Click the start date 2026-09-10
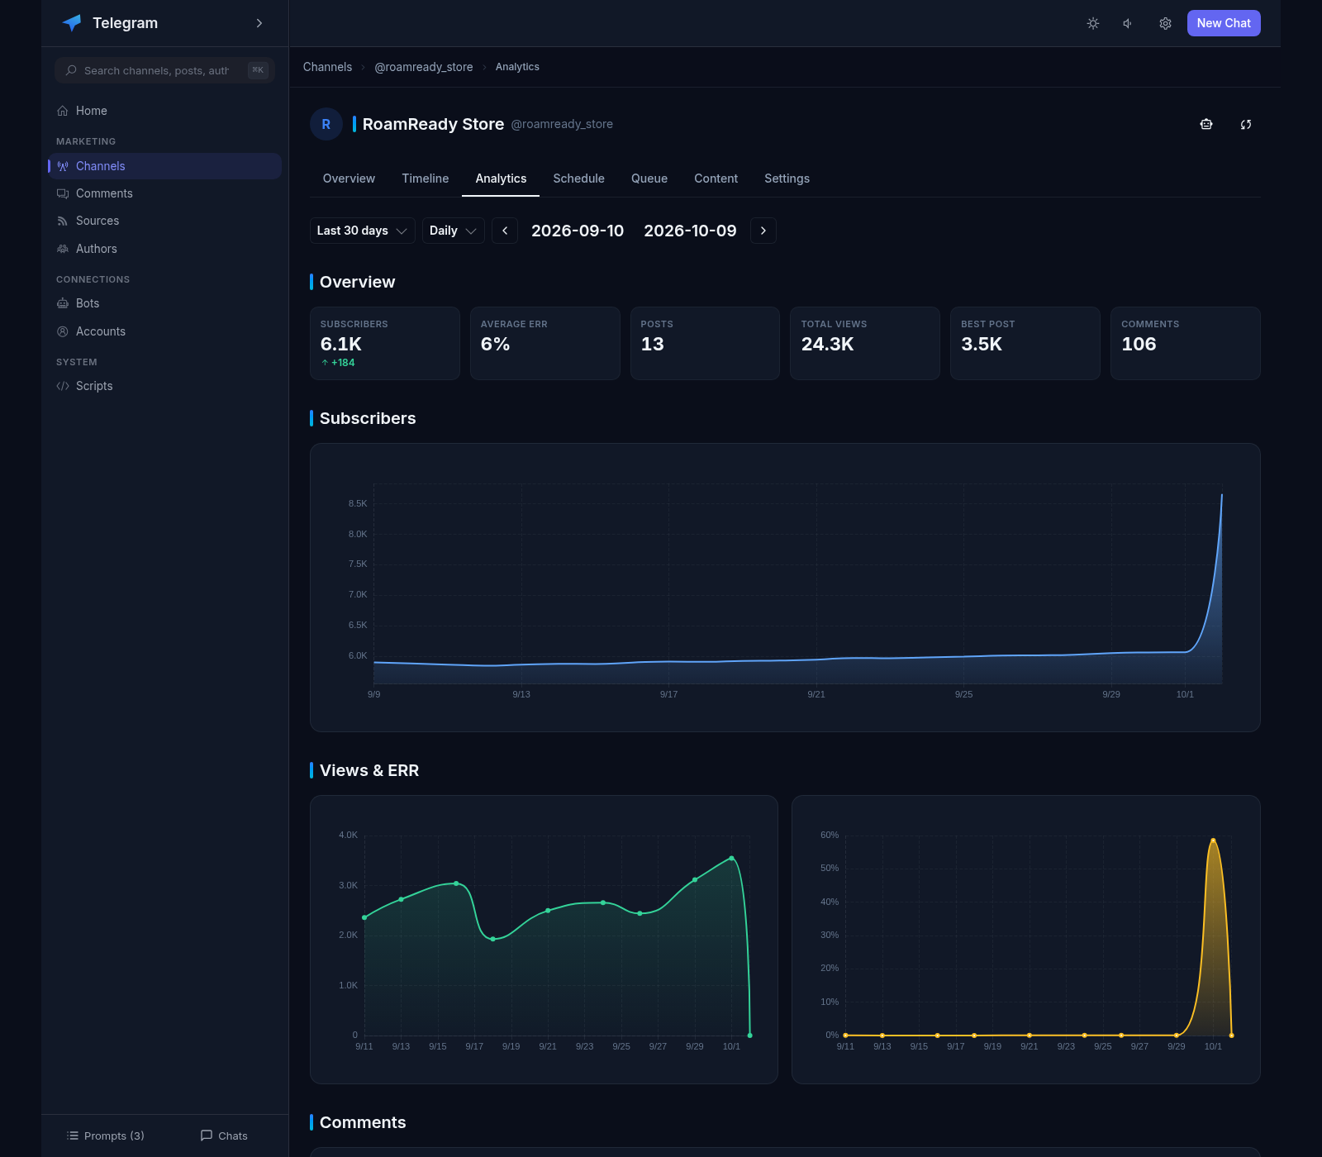The image size is (1322, 1157). tap(578, 231)
